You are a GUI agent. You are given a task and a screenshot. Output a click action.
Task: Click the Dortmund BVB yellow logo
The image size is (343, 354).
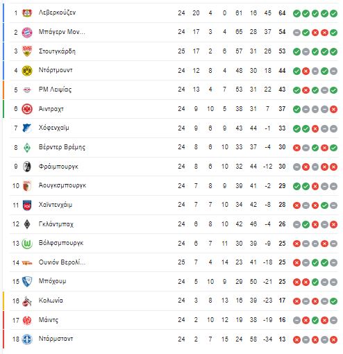(27, 71)
